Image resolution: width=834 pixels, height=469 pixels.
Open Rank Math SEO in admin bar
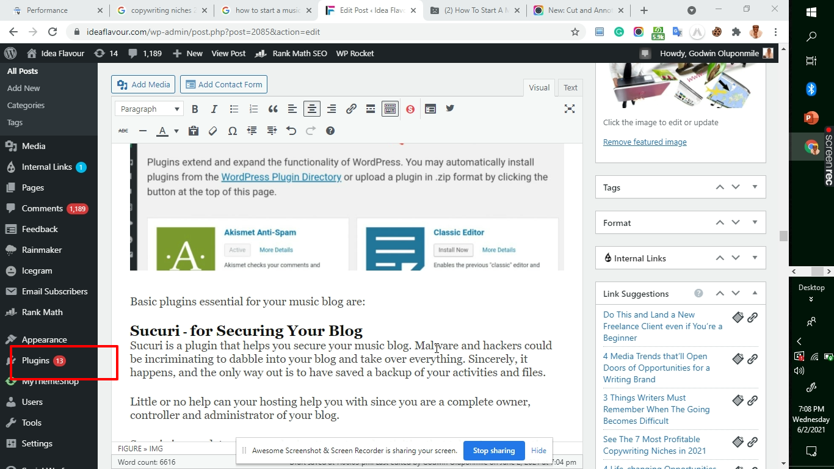click(x=291, y=53)
